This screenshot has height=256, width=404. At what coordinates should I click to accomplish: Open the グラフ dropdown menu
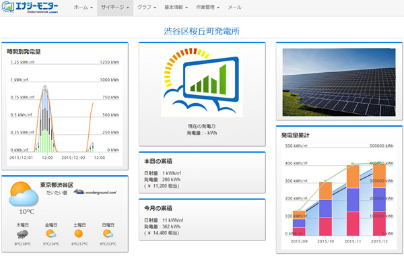(147, 7)
